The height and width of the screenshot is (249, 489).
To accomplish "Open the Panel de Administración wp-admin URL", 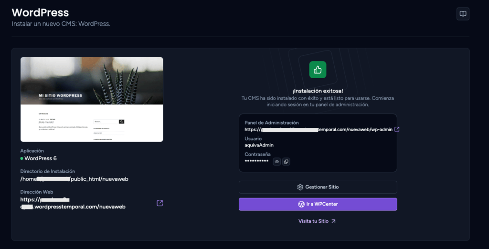I will click(319, 129).
